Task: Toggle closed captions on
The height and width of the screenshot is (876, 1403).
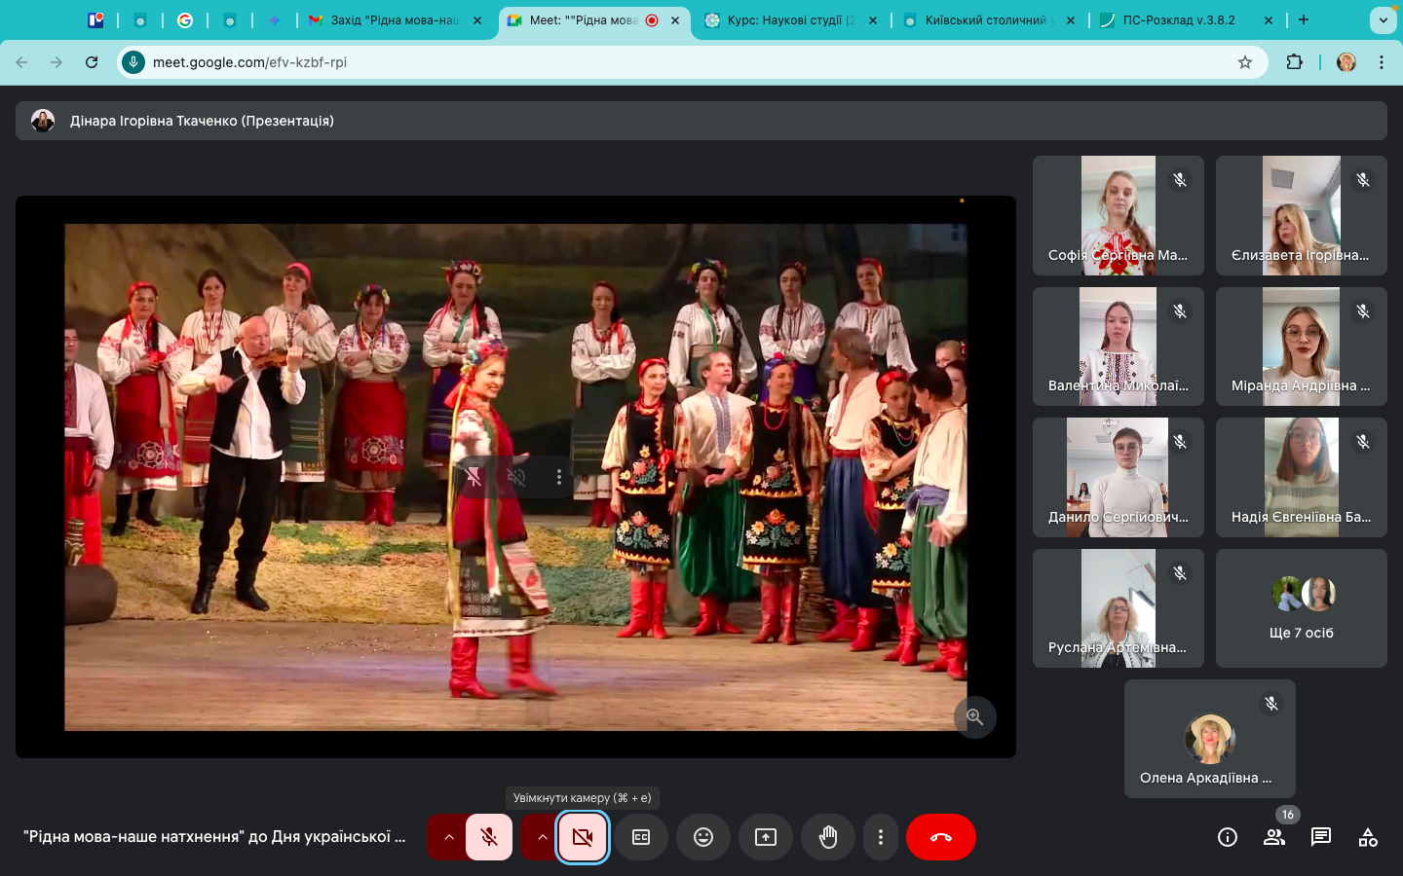Action: (641, 837)
